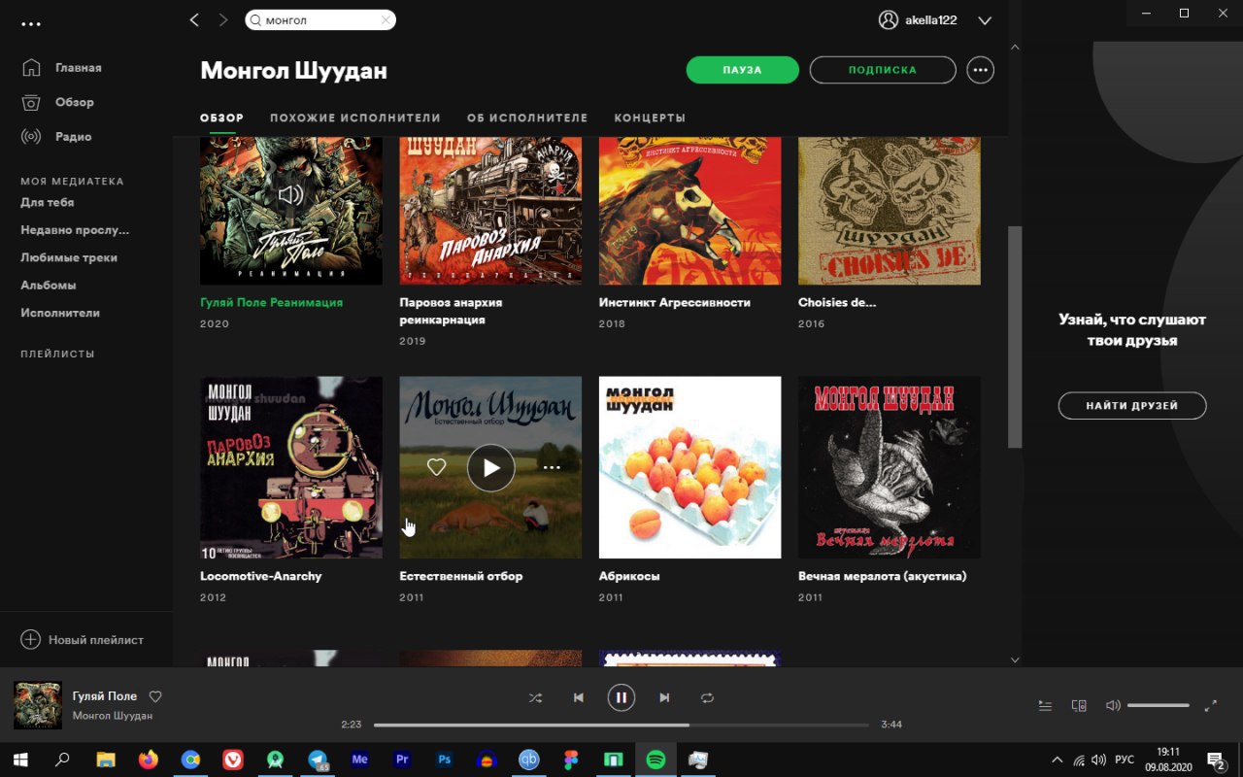Screen dimensions: 1243x777
Task: Switch to the ОБ ИСПОЛНИТЕЛЕ tab
Action: (527, 118)
